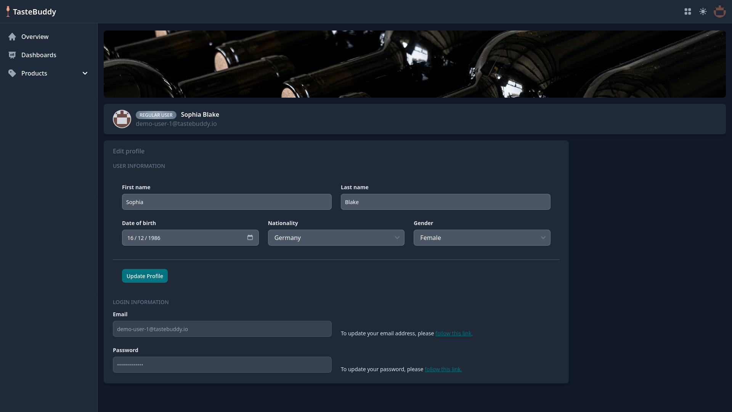This screenshot has height=412, width=732.
Task: Click the LOGIN INFORMATION section label
Action: click(x=141, y=302)
